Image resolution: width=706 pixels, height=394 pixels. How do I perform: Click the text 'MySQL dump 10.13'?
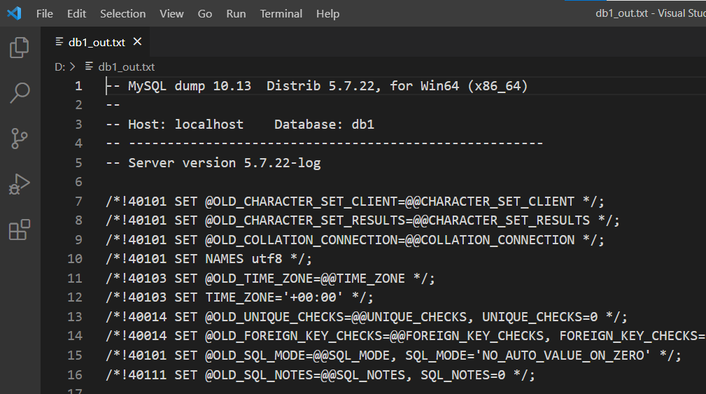click(x=190, y=86)
